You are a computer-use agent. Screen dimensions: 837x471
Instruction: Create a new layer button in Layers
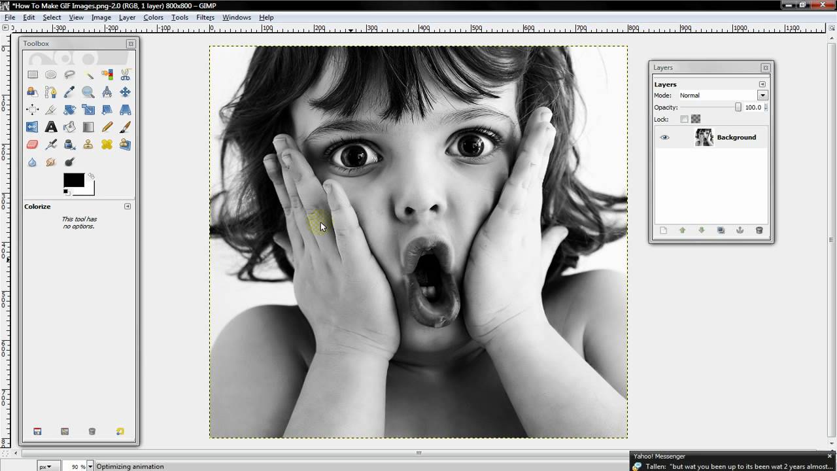click(663, 230)
